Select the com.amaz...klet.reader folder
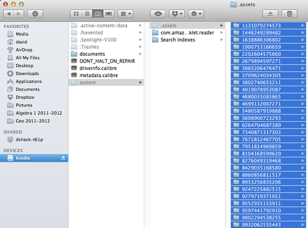Viewport: 308px width, 228px height. pos(187,33)
